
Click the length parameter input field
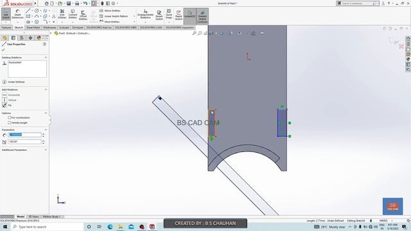24,135
